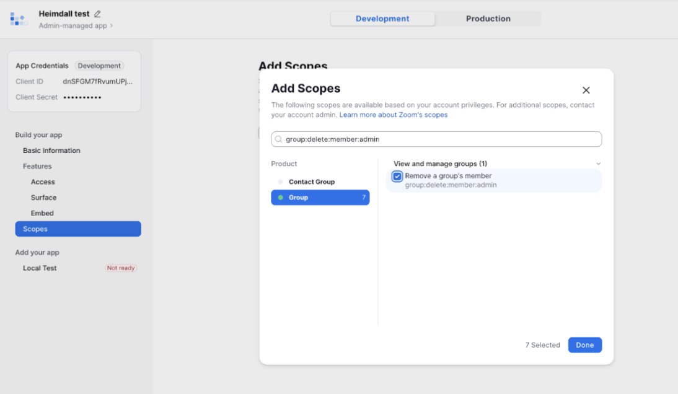This screenshot has width=678, height=394.
Task: Go to the Access page
Action: pos(43,182)
